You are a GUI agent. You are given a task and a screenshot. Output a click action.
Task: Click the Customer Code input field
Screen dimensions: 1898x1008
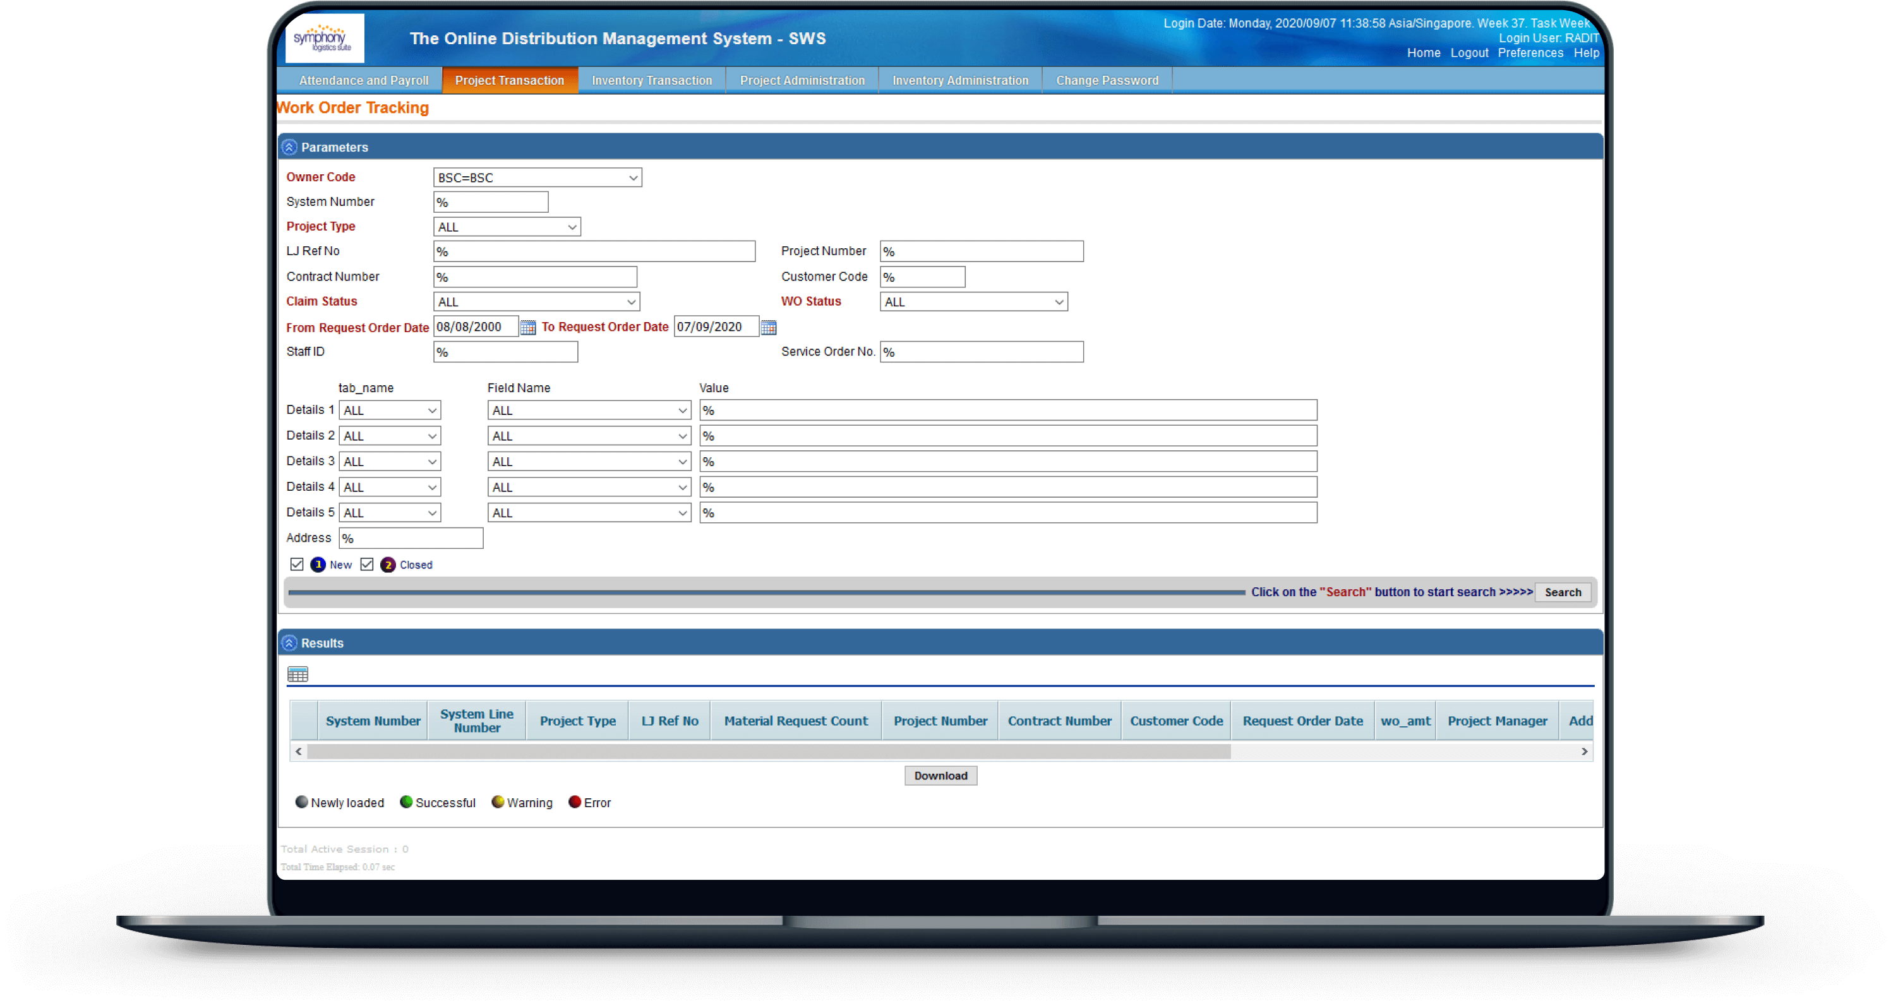[x=922, y=278]
